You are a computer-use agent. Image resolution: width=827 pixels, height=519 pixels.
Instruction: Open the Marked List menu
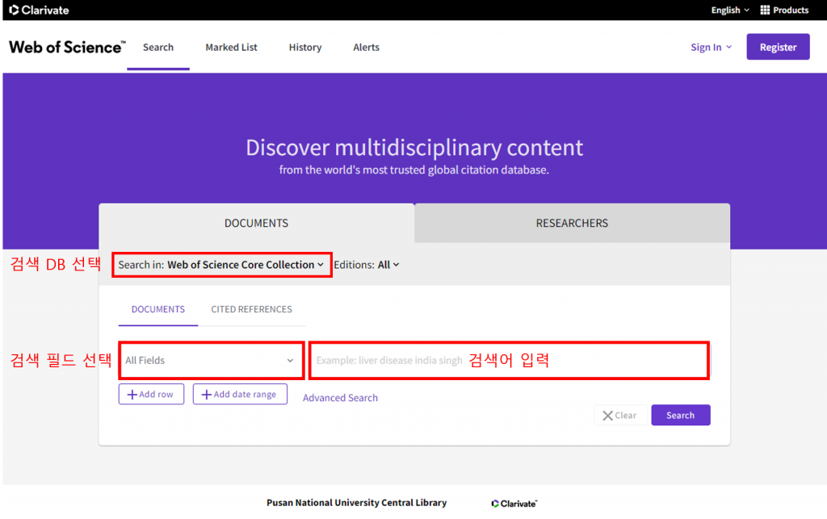tap(231, 47)
